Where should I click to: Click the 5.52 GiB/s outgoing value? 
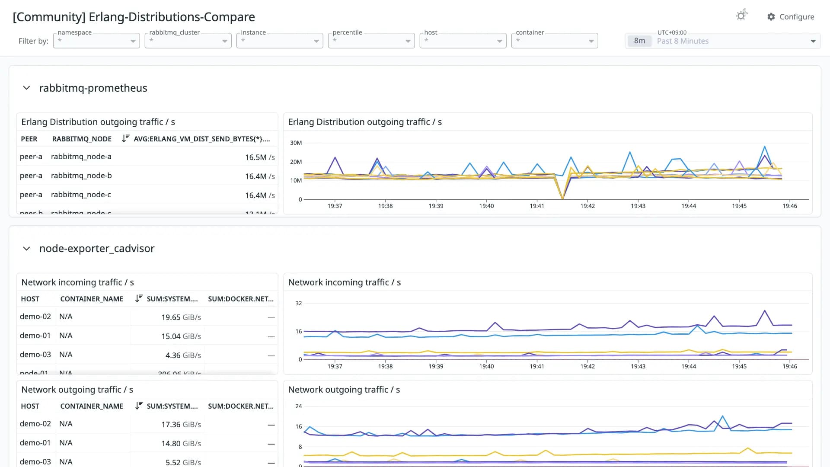[183, 462]
